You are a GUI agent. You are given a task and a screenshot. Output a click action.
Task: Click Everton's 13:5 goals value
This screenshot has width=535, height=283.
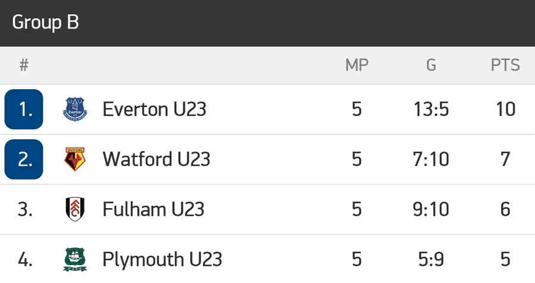pyautogui.click(x=431, y=109)
